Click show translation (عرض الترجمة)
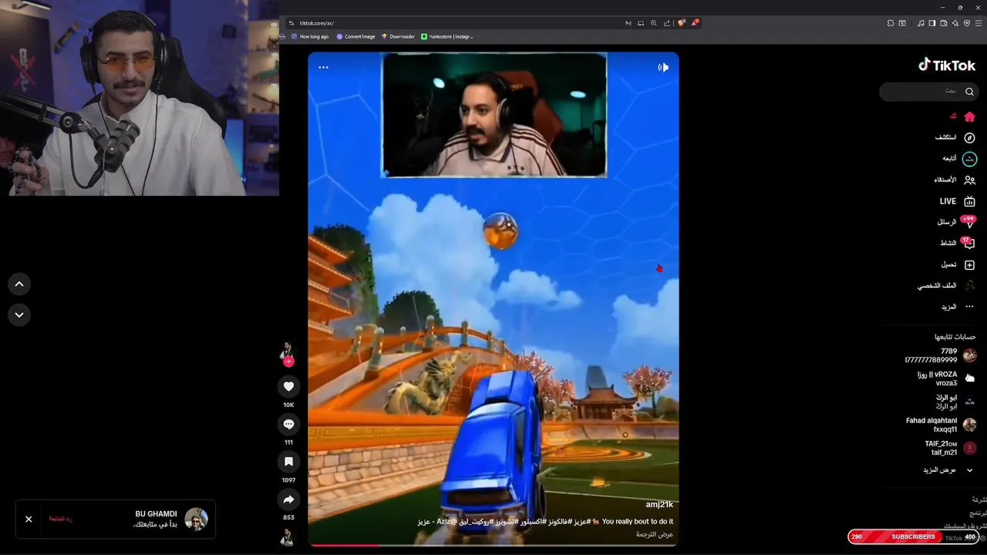The image size is (987, 555). (x=655, y=534)
